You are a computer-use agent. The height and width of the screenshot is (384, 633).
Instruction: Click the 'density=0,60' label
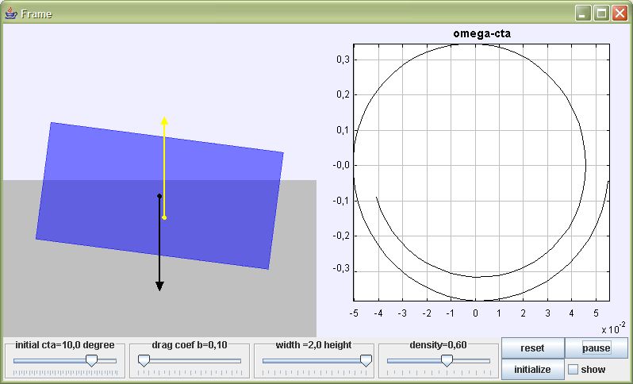click(x=438, y=345)
